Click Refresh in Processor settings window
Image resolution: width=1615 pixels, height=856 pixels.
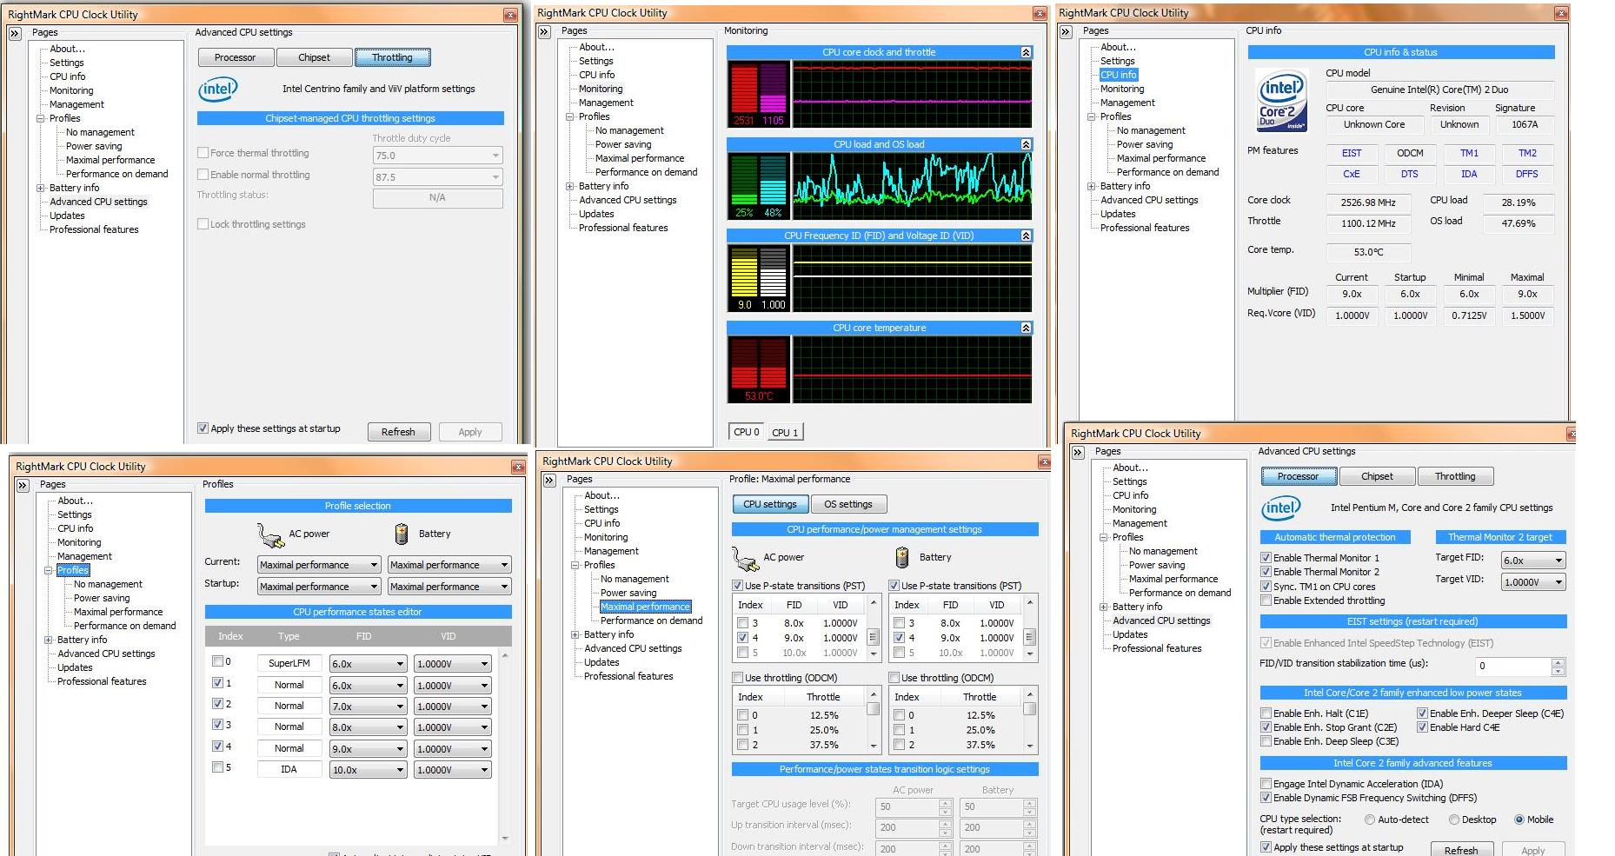tap(1461, 850)
